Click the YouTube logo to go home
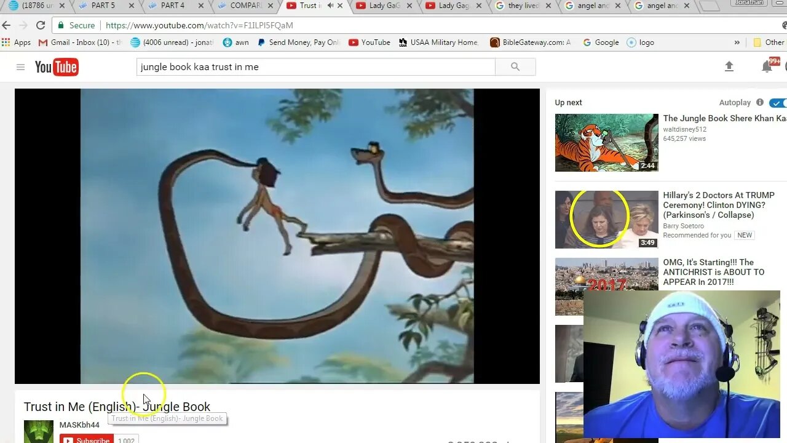 [57, 67]
